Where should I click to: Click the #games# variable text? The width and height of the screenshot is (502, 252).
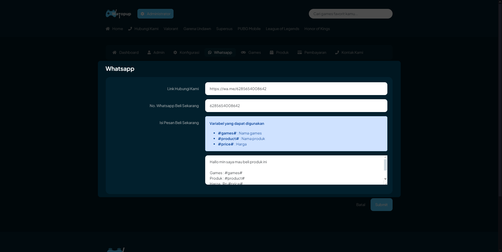tap(227, 133)
